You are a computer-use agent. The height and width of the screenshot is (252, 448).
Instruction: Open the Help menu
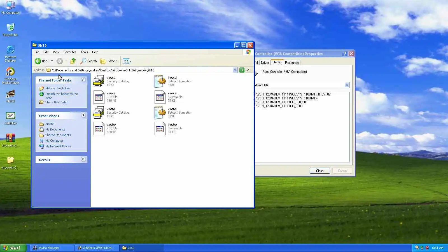(x=95, y=52)
